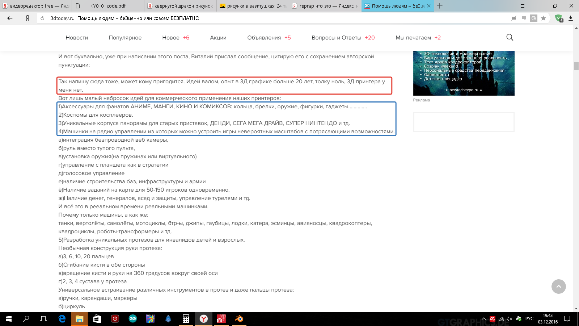Open the red power-button app in taskbar
579x326 pixels.
(115, 319)
